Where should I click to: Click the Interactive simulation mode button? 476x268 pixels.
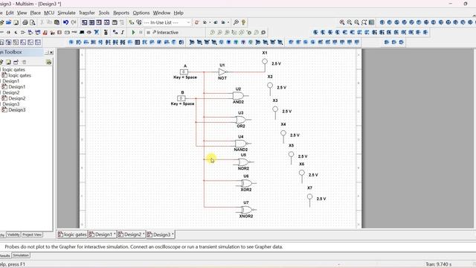(165, 32)
